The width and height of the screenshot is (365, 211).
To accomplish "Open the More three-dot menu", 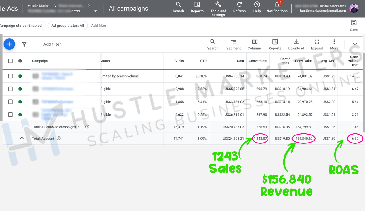I will point(334,42).
